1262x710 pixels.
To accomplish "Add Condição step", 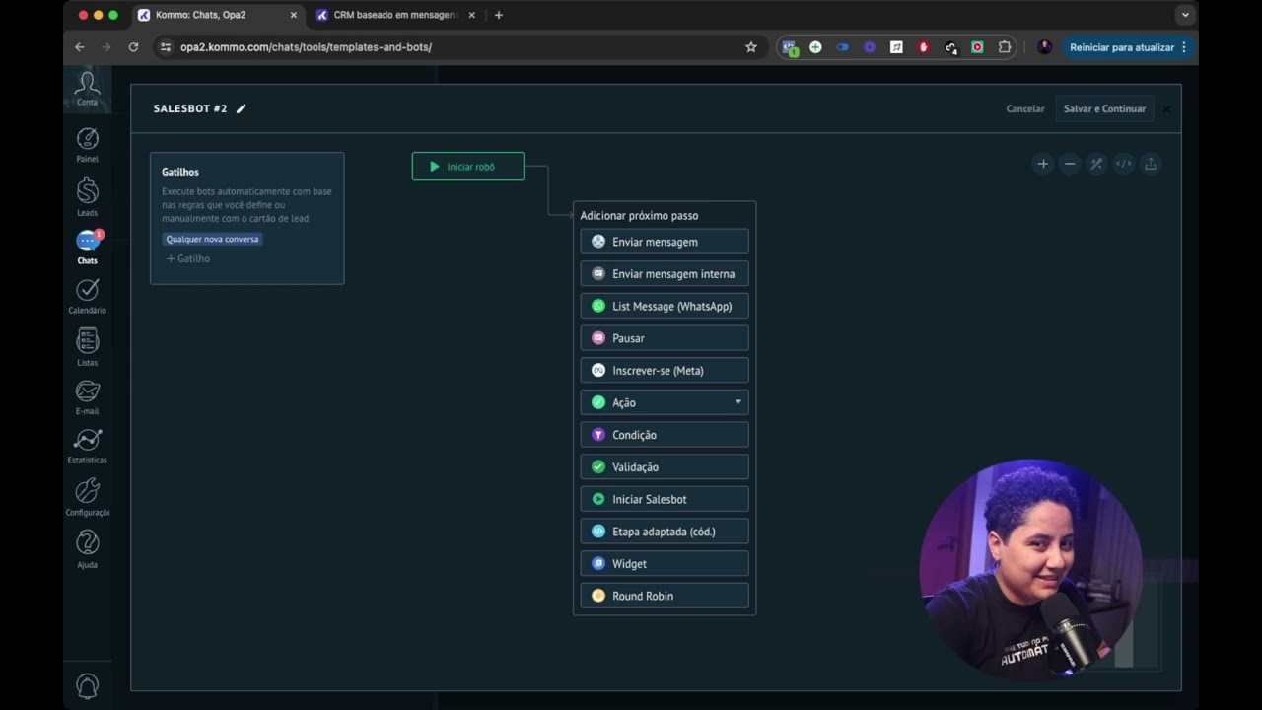I will click(x=665, y=435).
